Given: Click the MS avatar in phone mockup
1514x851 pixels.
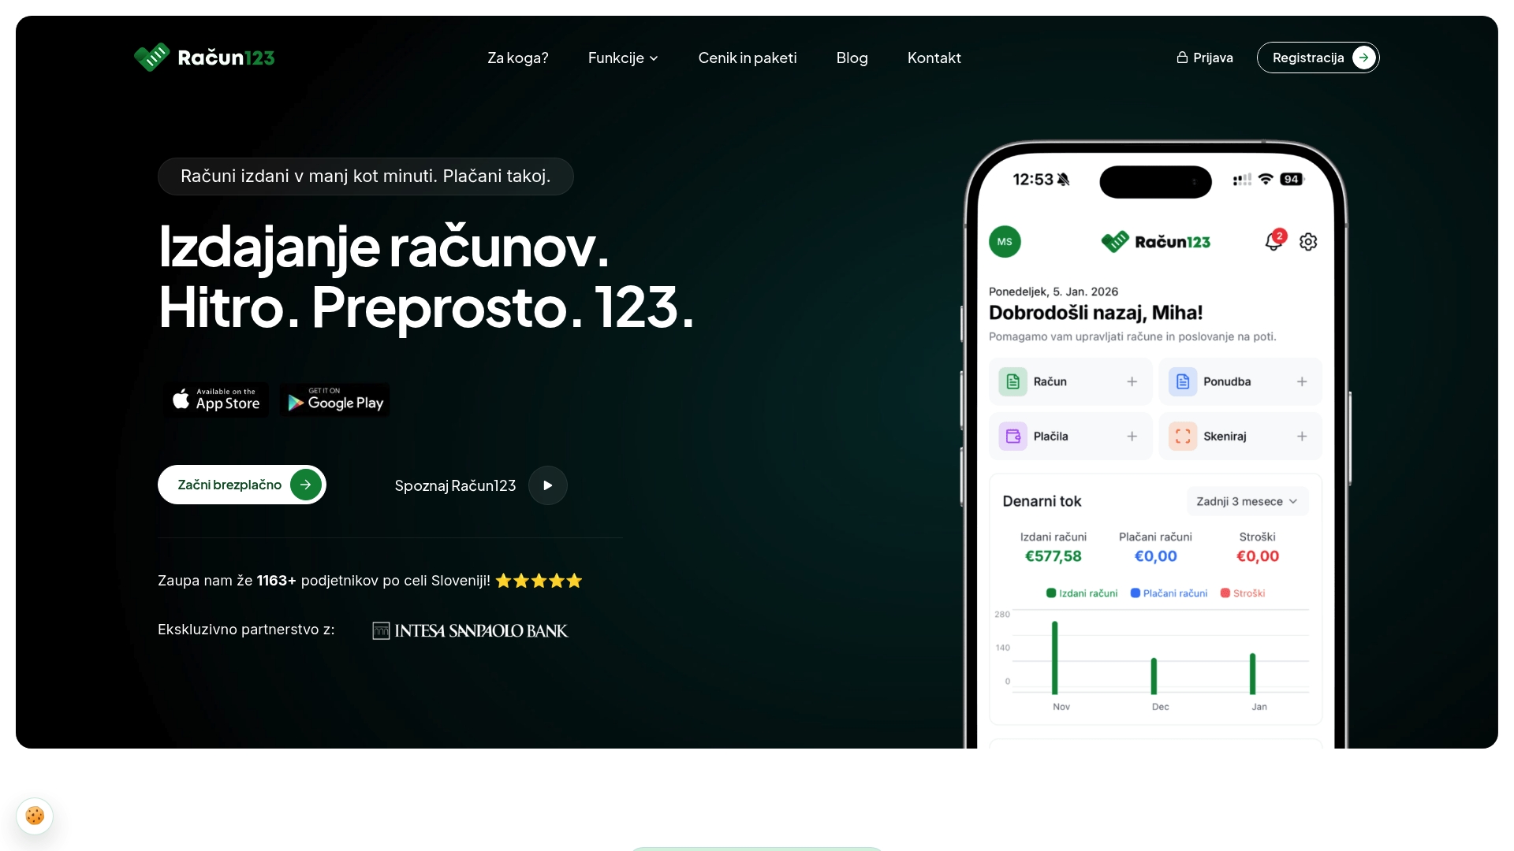Looking at the screenshot, I should click(1005, 242).
